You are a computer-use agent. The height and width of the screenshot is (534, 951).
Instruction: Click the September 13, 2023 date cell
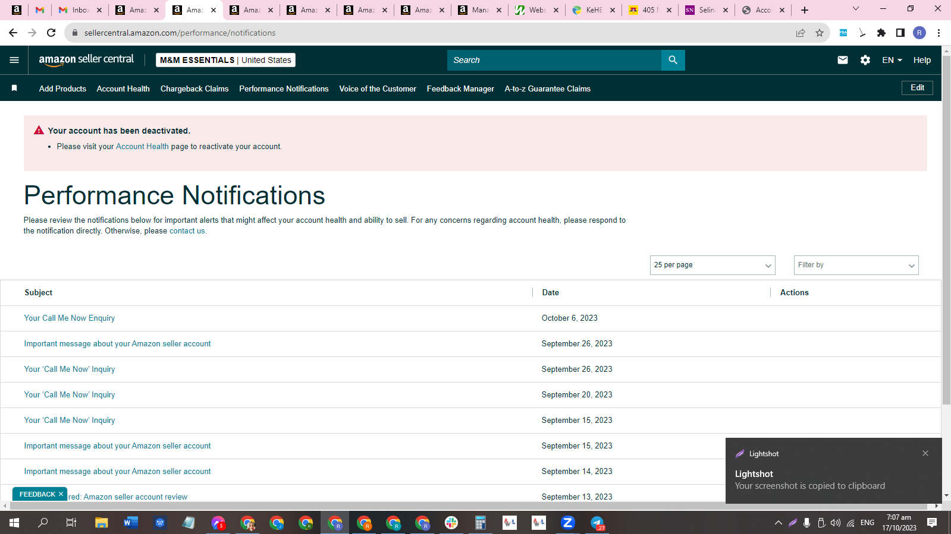tap(576, 497)
